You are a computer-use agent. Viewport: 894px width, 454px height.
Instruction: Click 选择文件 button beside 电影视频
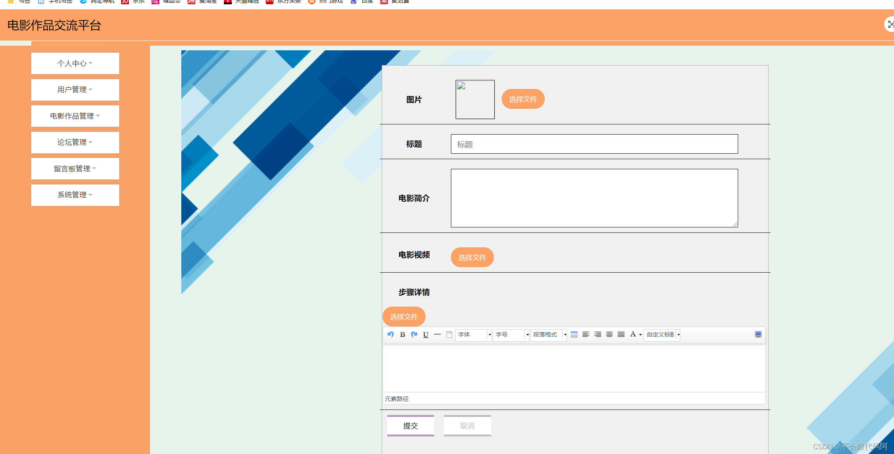[x=472, y=257]
